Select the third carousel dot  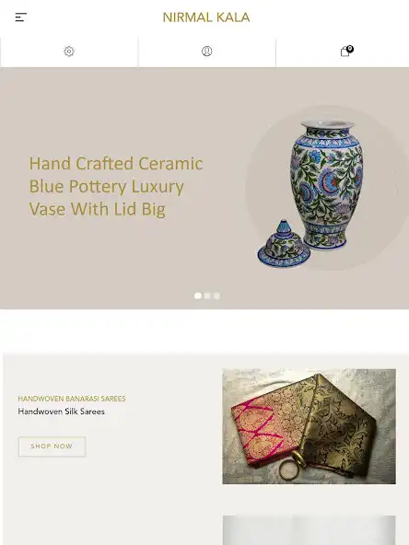click(x=216, y=296)
